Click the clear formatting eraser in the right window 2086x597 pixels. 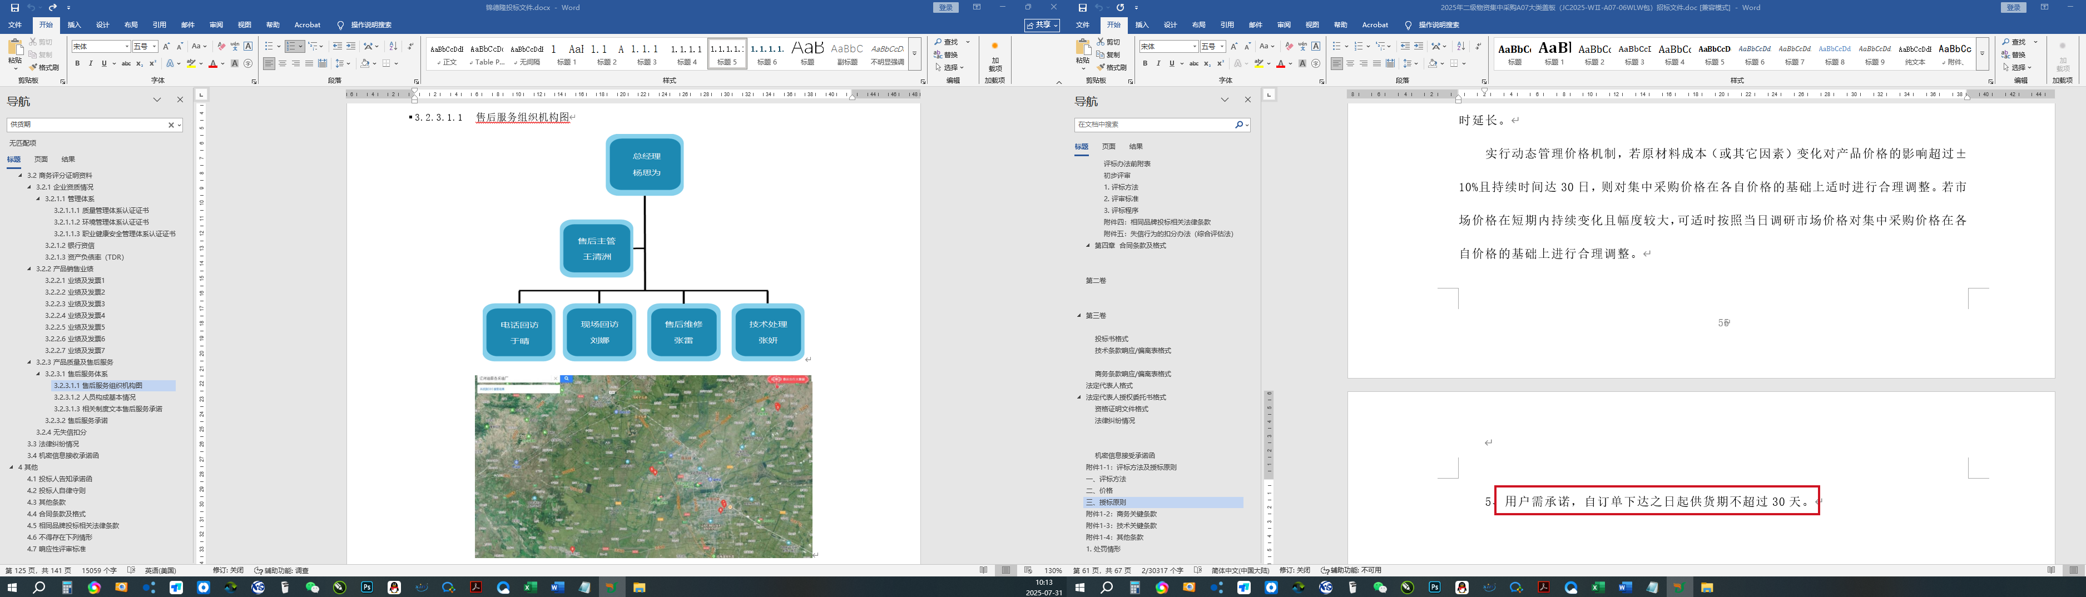coord(1289,46)
